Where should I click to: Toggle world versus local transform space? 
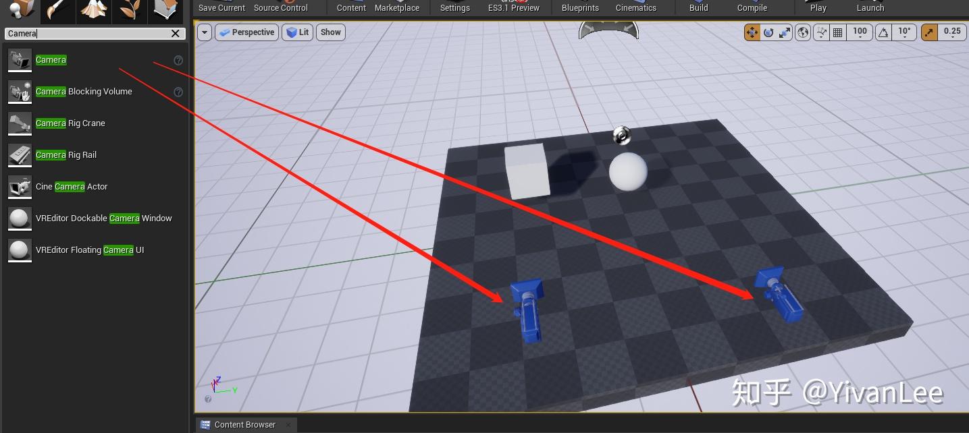tap(802, 32)
